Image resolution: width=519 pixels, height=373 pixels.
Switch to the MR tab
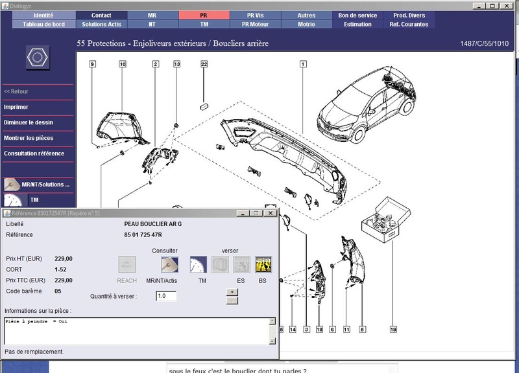point(152,15)
